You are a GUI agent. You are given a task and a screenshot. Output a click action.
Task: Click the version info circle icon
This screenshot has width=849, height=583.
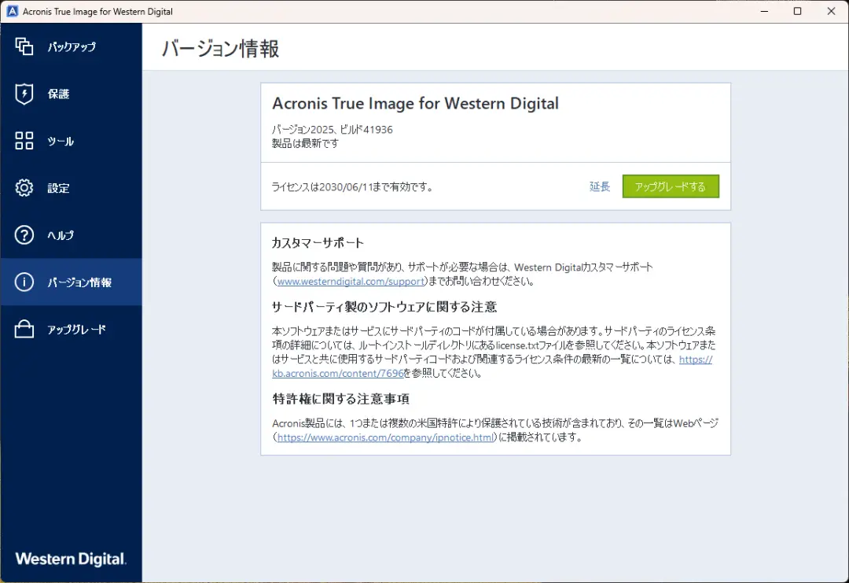24,282
